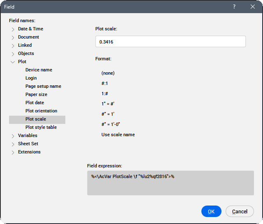Select the Login field
Screen dimensions: 263x224
click(31, 78)
